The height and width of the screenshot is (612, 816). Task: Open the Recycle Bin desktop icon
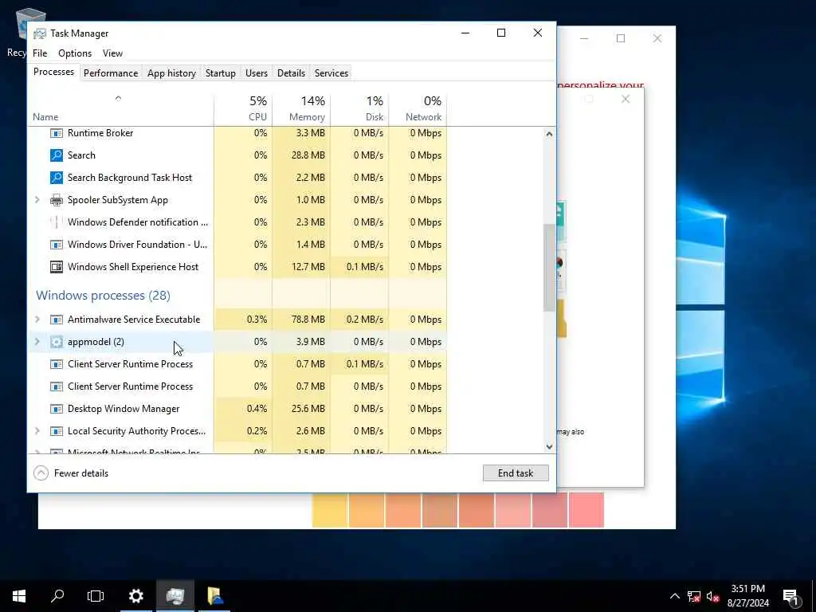pyautogui.click(x=20, y=31)
